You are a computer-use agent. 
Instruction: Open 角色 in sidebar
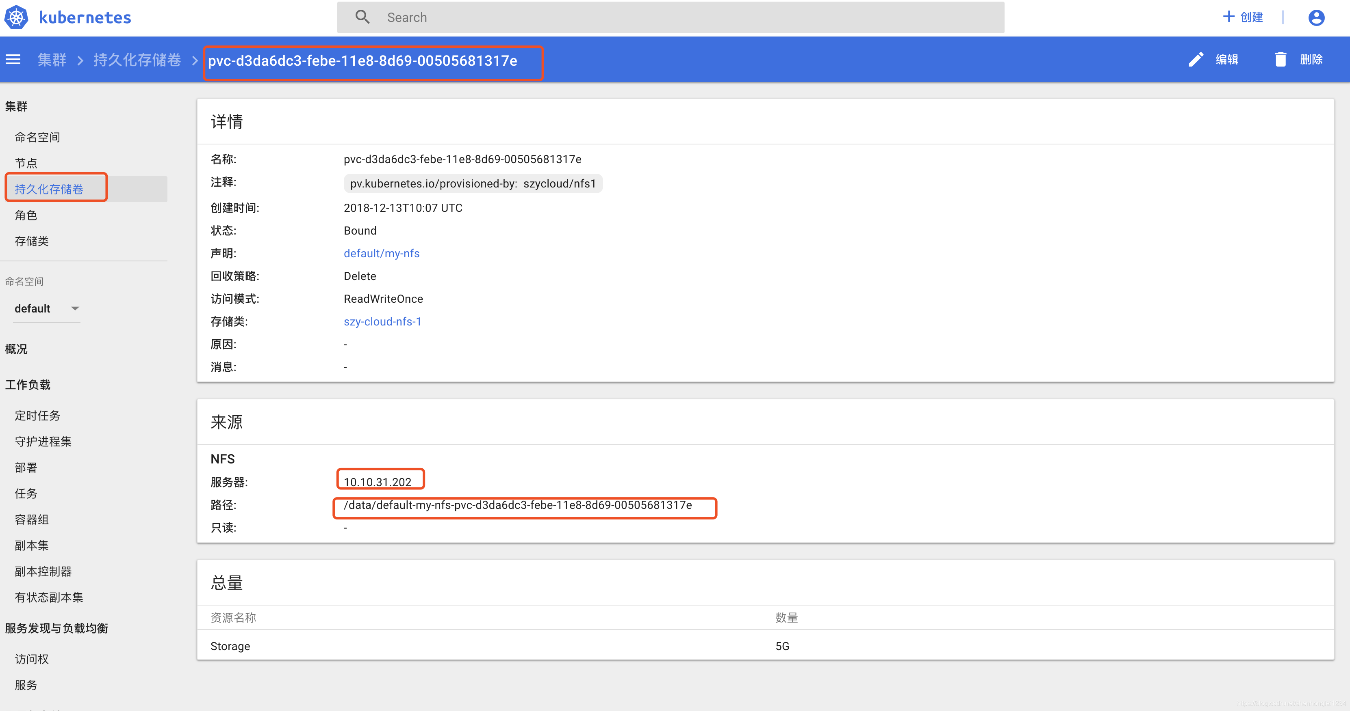coord(26,215)
